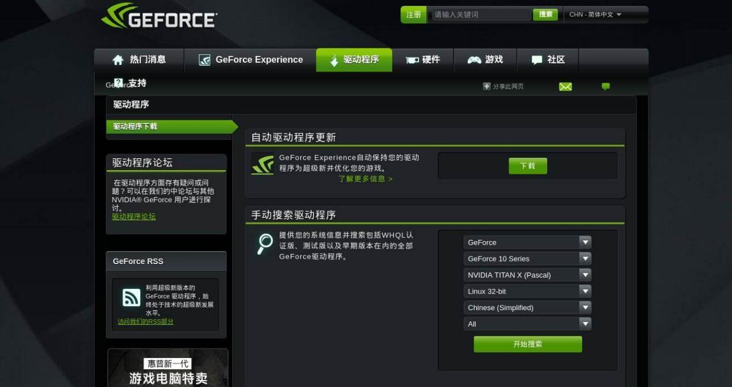The height and width of the screenshot is (387, 732).
Task: Click the magnifying glass icon in 手动搜索驱动程序
Action: pyautogui.click(x=264, y=243)
